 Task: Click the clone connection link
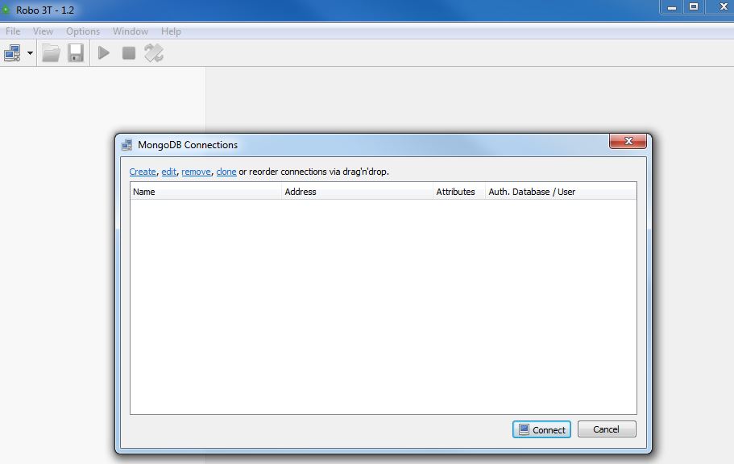226,172
